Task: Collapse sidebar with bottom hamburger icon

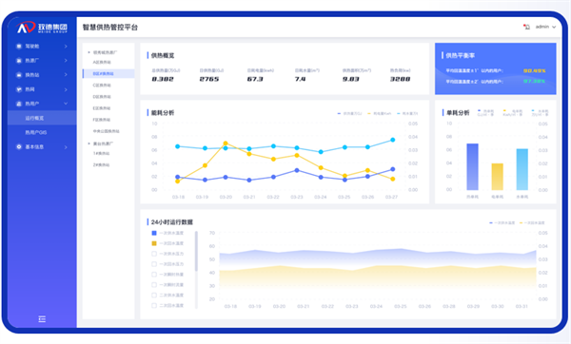Action: [42, 319]
